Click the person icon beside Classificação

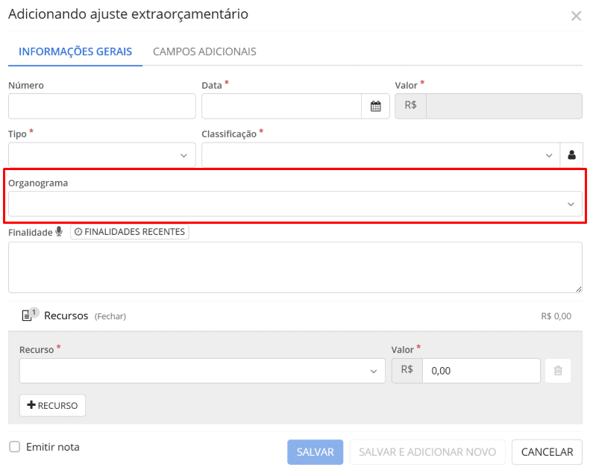(571, 154)
